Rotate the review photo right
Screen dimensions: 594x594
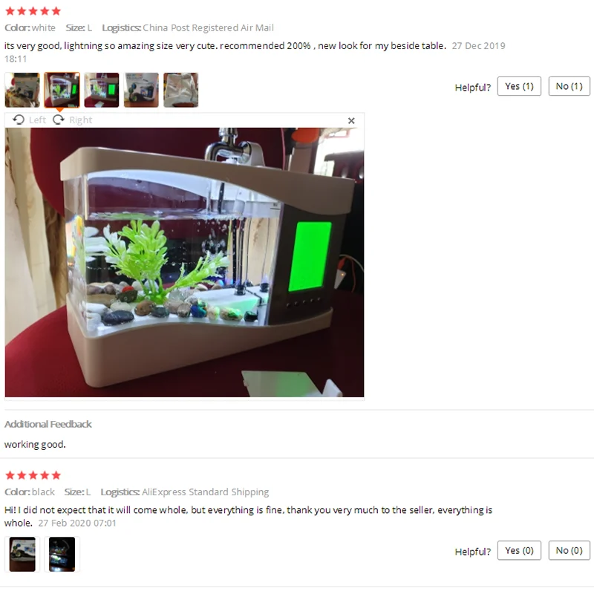tap(59, 120)
